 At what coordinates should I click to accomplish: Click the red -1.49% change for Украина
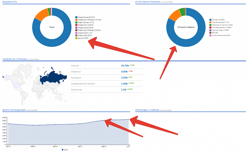(130, 71)
